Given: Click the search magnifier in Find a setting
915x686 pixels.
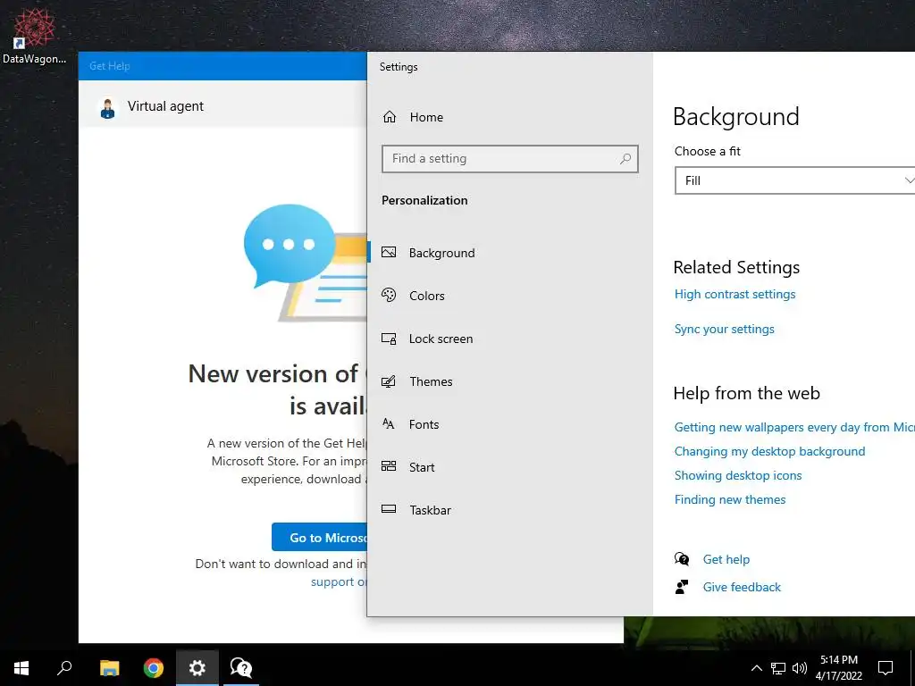Looking at the screenshot, I should click(x=625, y=159).
